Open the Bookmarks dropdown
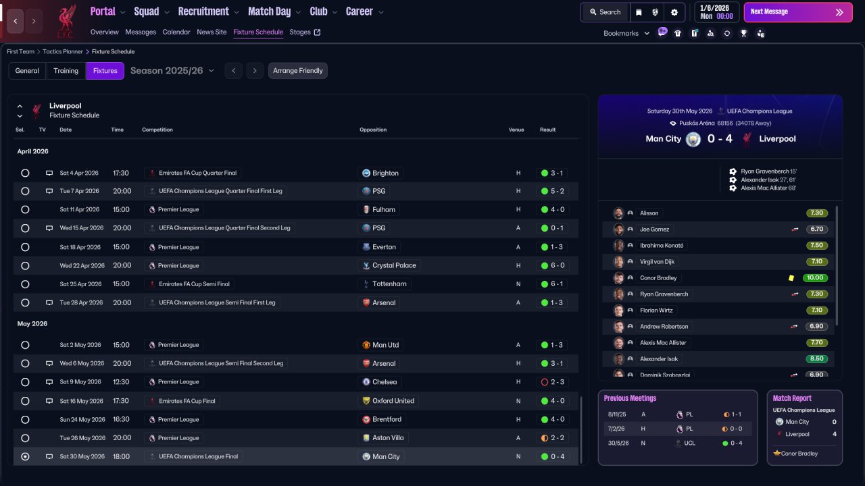Image resolution: width=865 pixels, height=486 pixels. [626, 33]
